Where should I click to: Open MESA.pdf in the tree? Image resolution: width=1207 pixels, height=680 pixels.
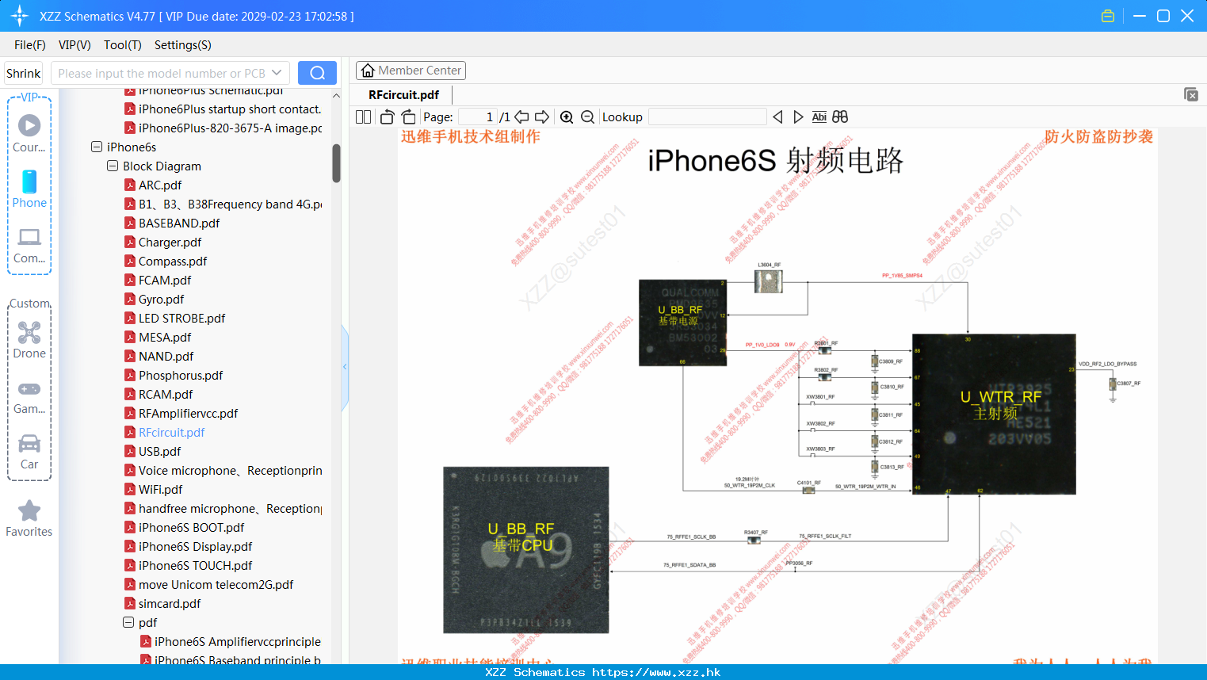click(165, 337)
